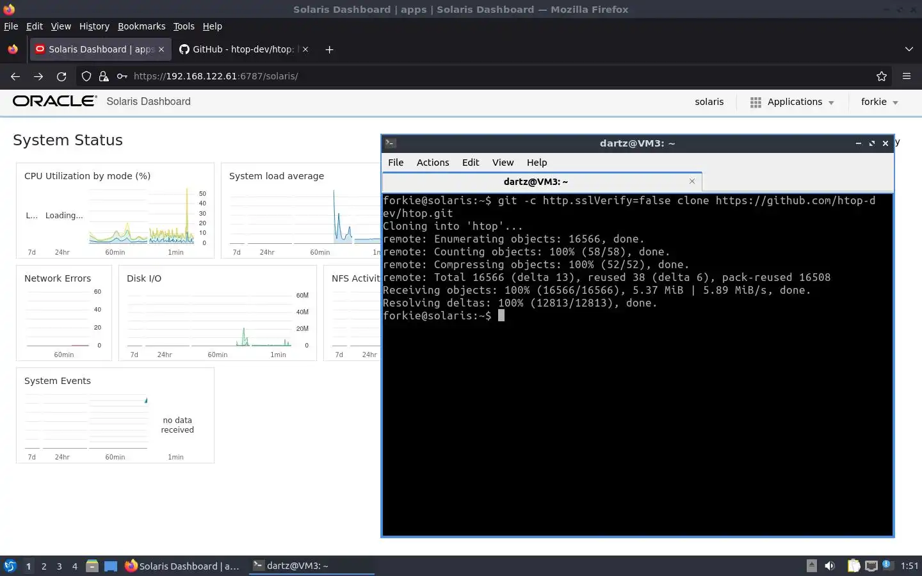The image size is (922, 576).
Task: Click the solaris host name in the header
Action: [709, 102]
